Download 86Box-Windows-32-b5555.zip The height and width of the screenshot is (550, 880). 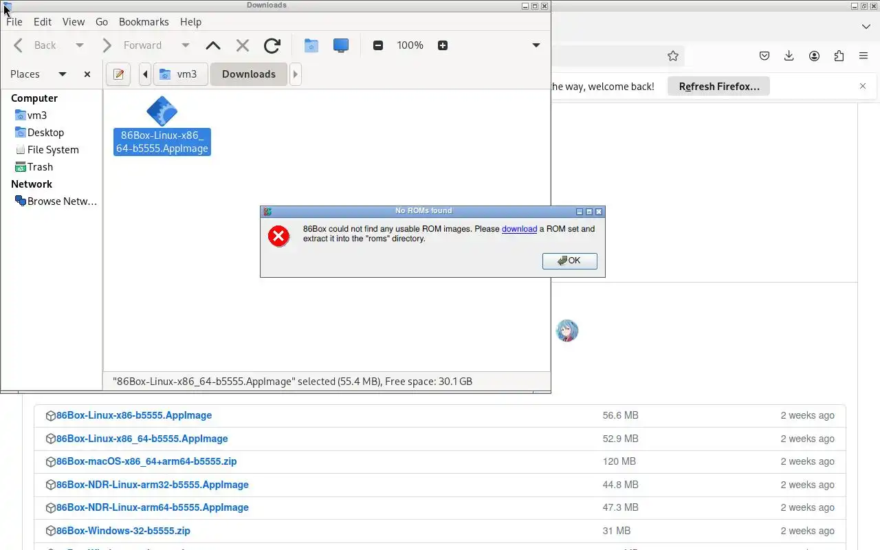(x=123, y=531)
